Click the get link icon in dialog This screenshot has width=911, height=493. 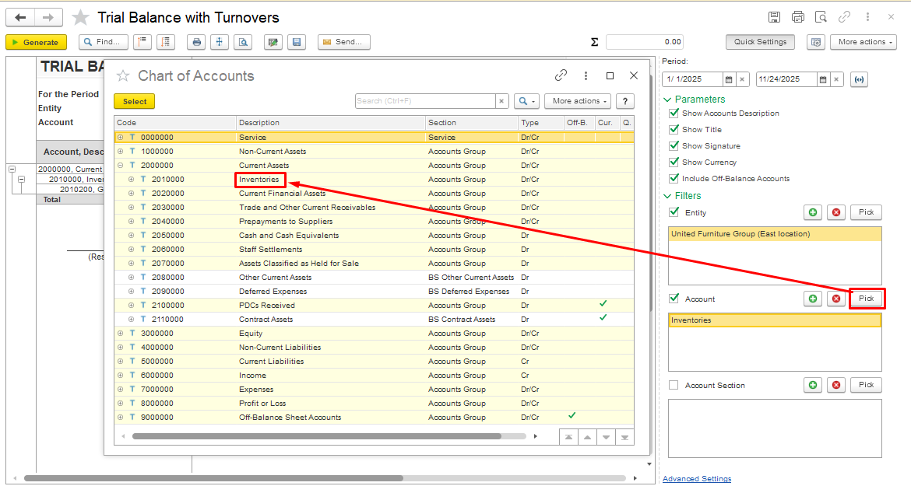[x=561, y=75]
